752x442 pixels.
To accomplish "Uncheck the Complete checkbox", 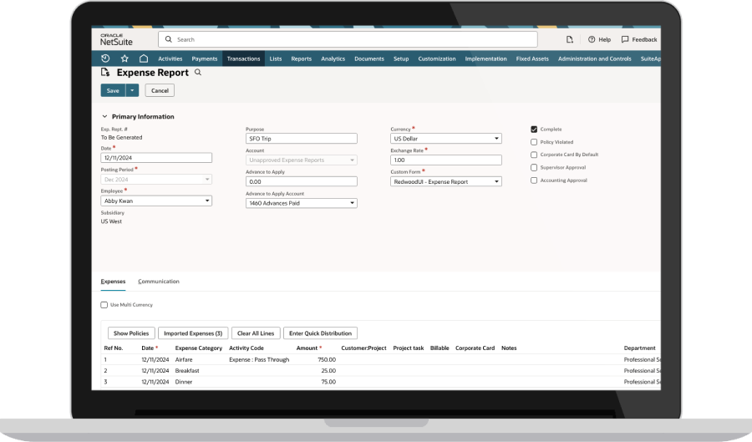I will [534, 130].
